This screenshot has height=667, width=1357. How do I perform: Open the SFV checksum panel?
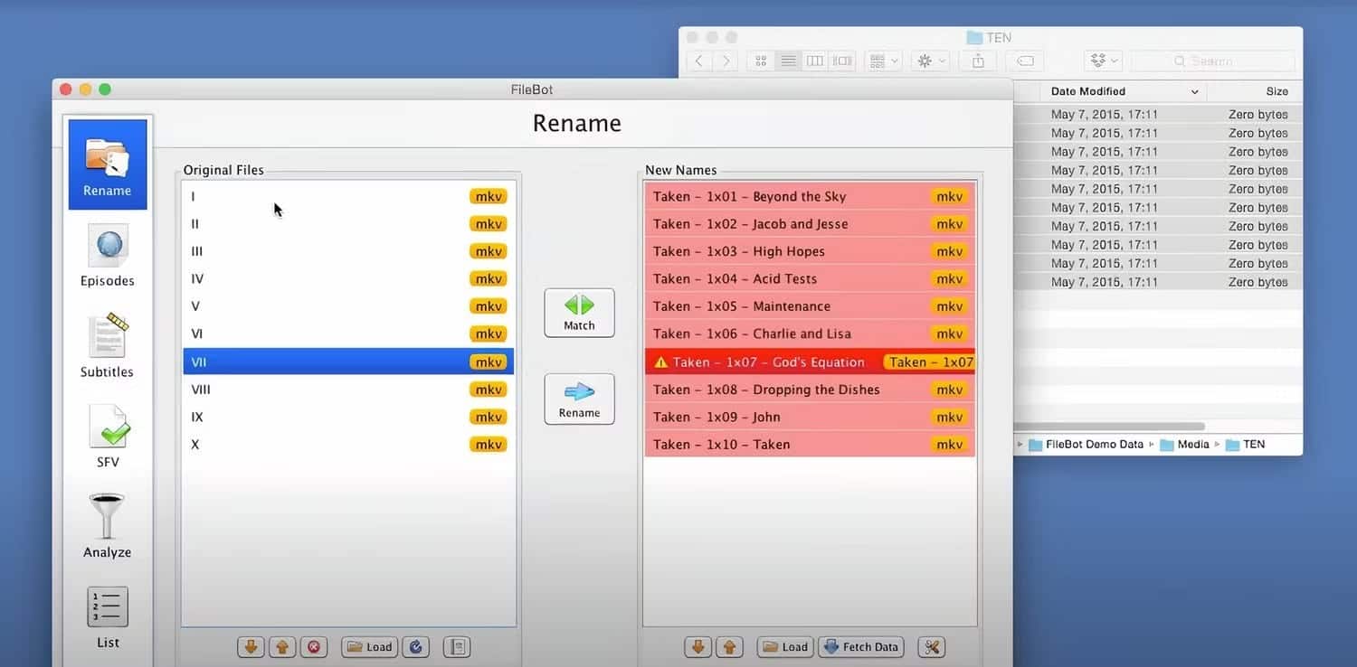pyautogui.click(x=108, y=437)
